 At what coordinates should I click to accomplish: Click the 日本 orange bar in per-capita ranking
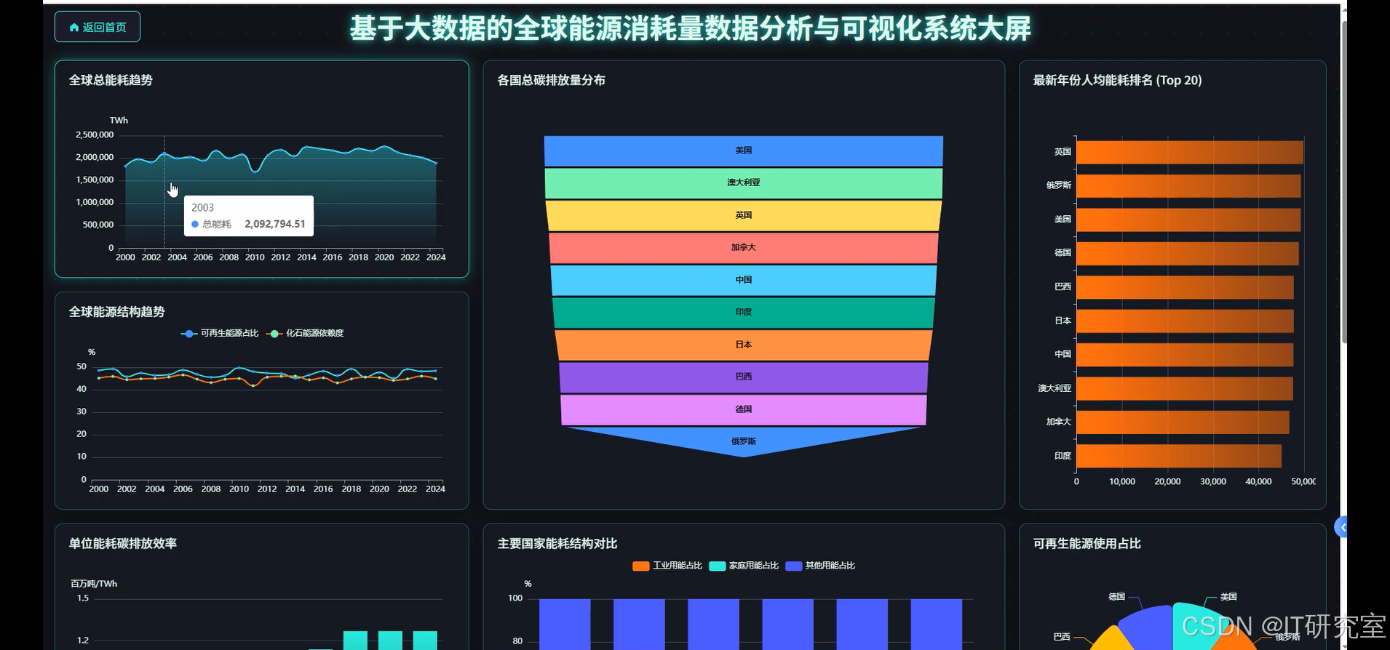tap(1186, 321)
